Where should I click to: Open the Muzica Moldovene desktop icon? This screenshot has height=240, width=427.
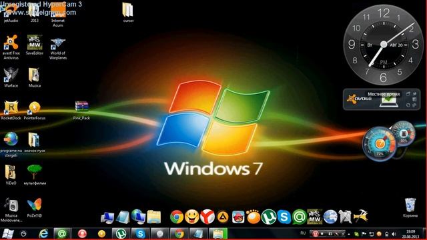pos(11,209)
